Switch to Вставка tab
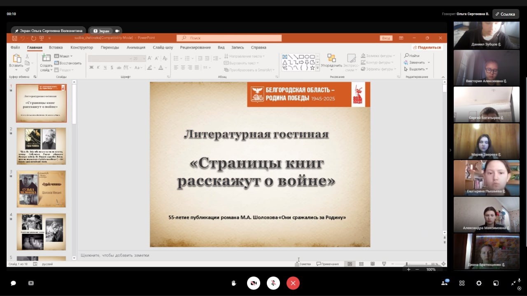The width and height of the screenshot is (527, 296). pos(56,47)
